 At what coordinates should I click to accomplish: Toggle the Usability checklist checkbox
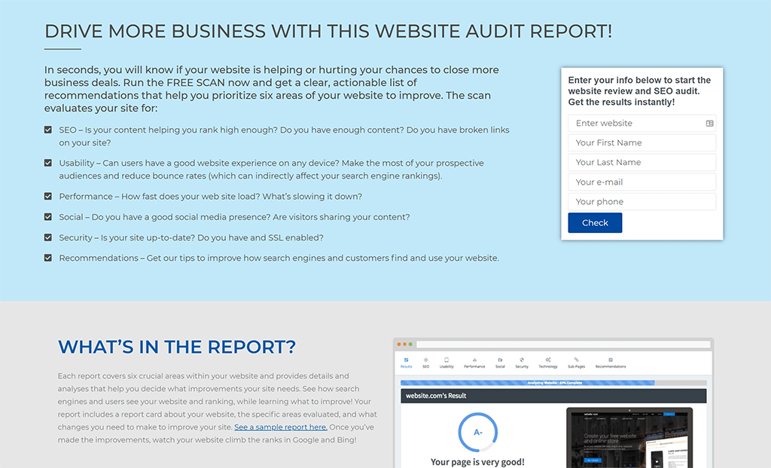48,163
